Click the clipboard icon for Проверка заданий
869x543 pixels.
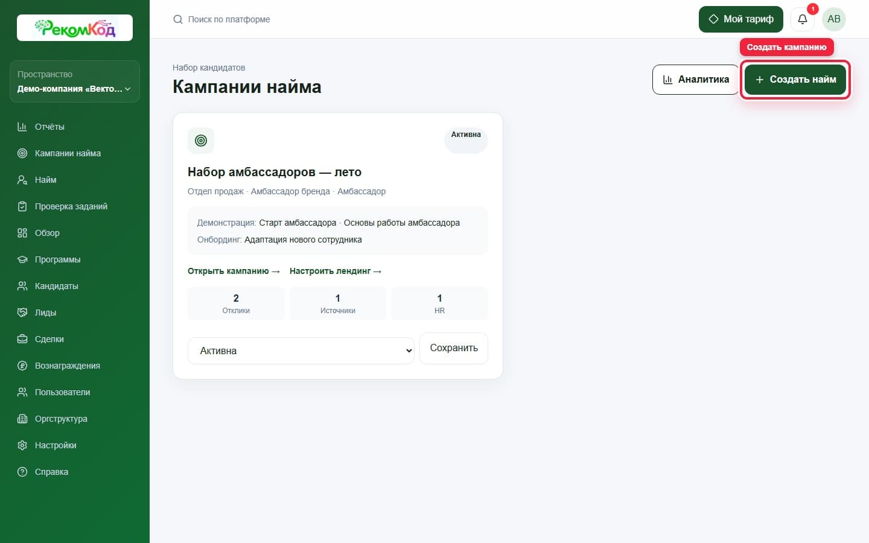pos(22,206)
